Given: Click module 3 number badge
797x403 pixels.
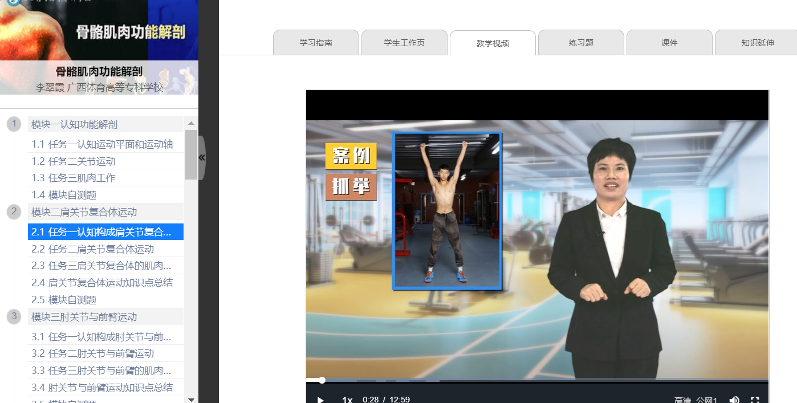Looking at the screenshot, I should click(x=14, y=316).
